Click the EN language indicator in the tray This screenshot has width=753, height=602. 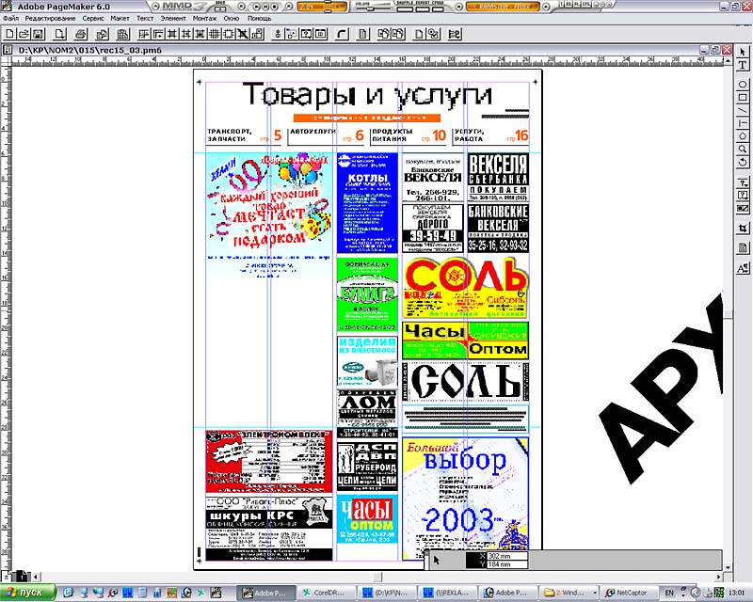click(x=669, y=593)
